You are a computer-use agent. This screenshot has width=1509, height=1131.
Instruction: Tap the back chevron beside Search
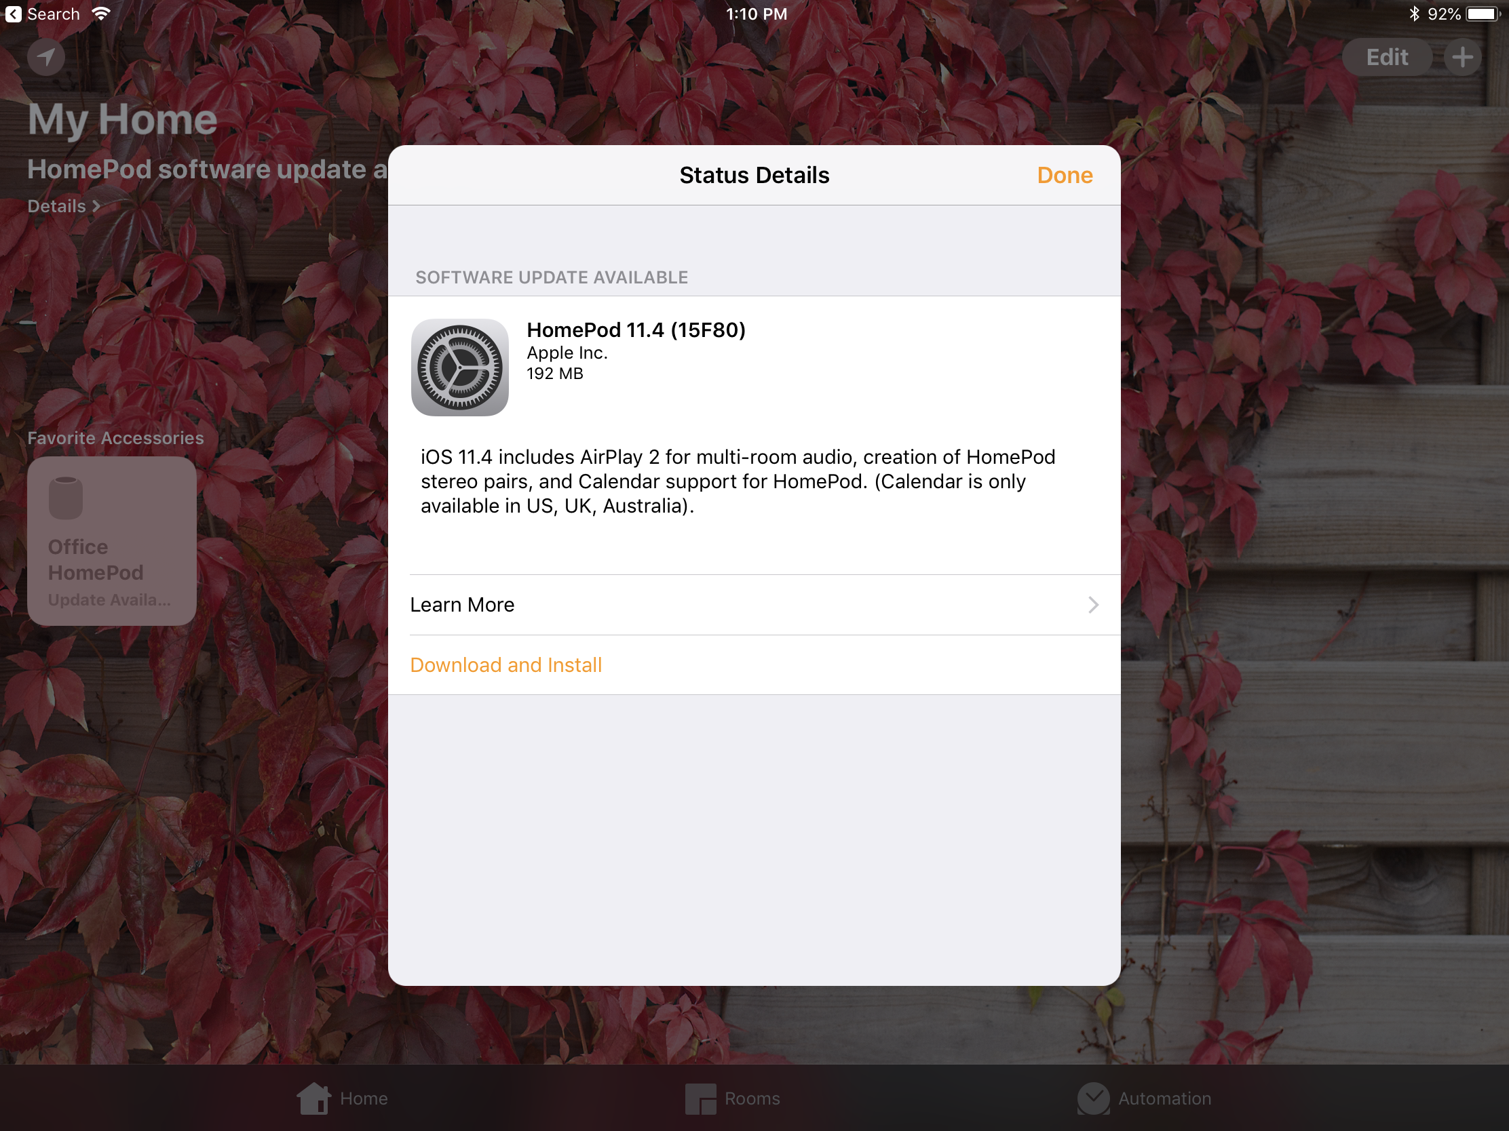14,14
